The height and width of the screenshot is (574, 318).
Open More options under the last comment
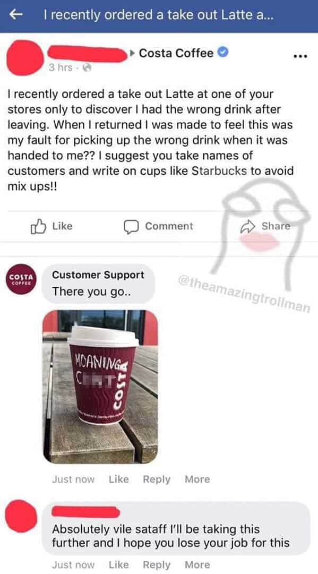pyautogui.click(x=197, y=565)
